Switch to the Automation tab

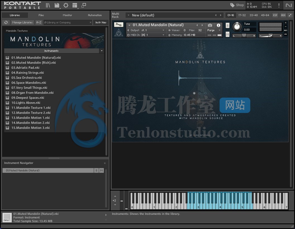(x=95, y=15)
